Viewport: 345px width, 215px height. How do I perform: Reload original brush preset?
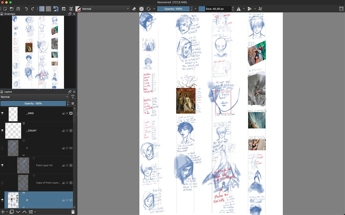(148, 9)
